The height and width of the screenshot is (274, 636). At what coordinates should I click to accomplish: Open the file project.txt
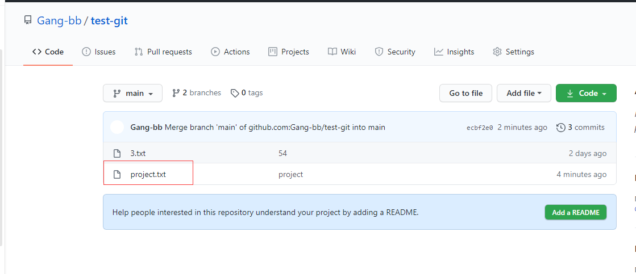148,174
